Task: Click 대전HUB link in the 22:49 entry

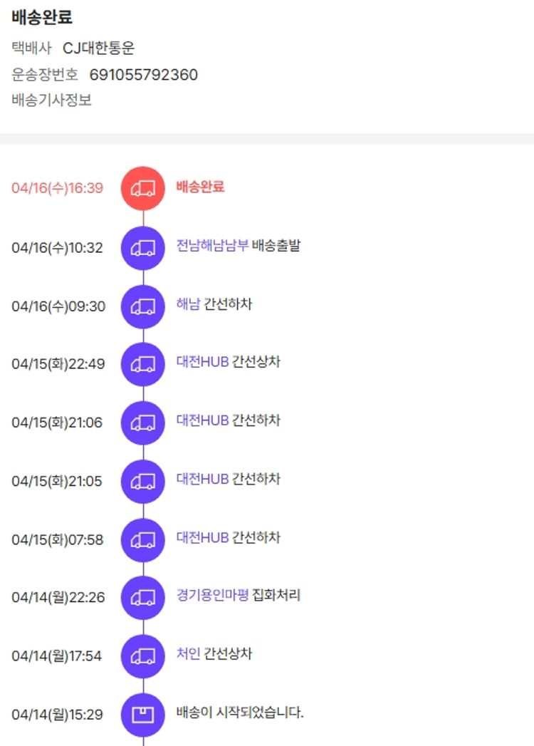Action: 202,362
